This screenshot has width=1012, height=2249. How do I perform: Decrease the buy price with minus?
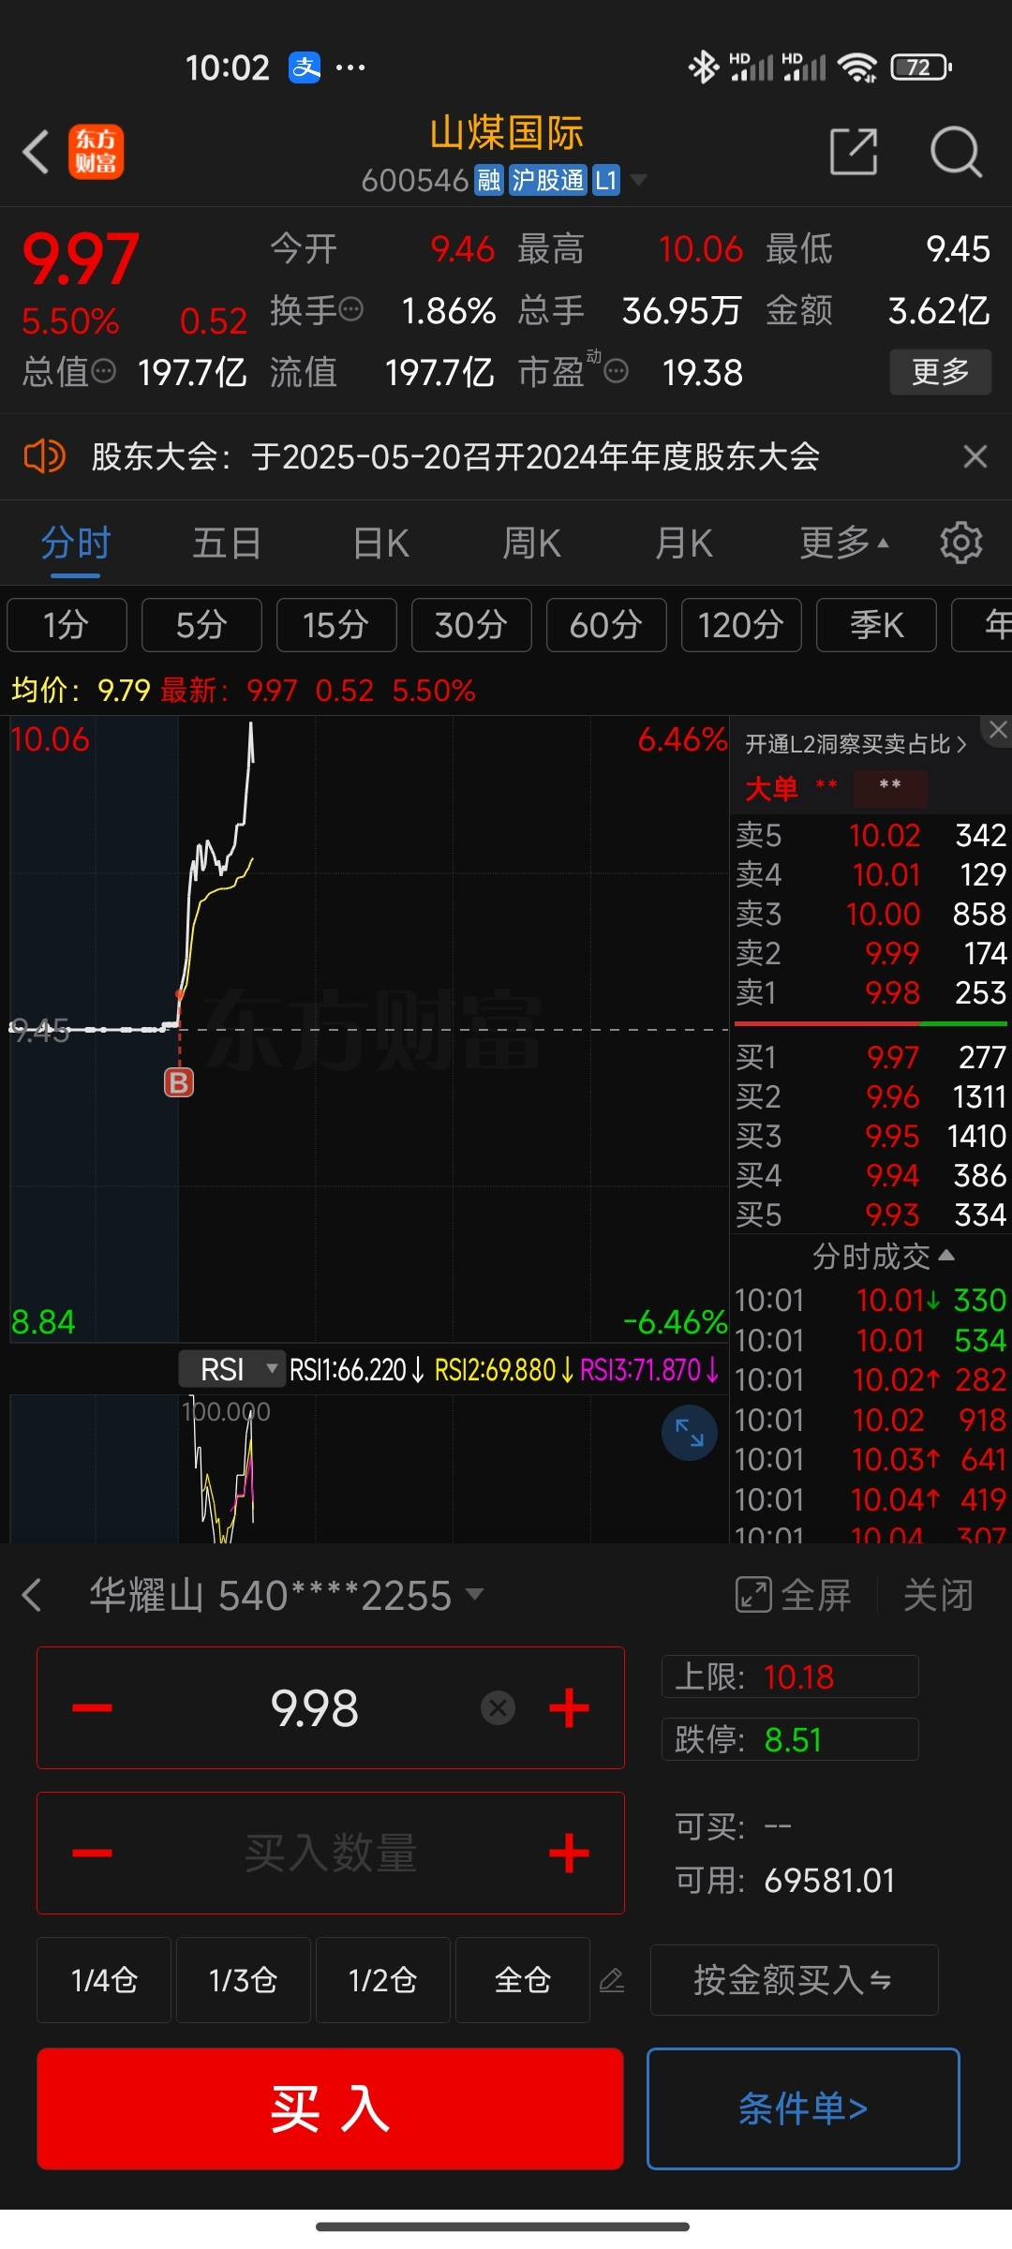pos(92,1707)
